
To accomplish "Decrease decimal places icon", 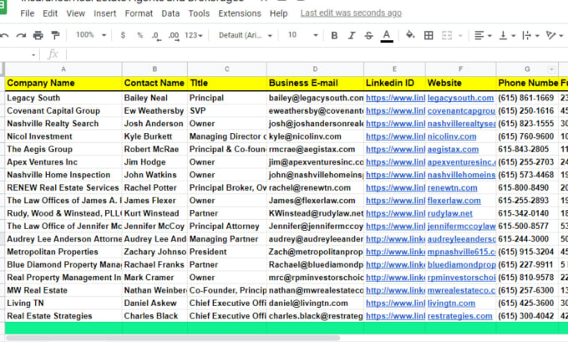I will (x=156, y=36).
